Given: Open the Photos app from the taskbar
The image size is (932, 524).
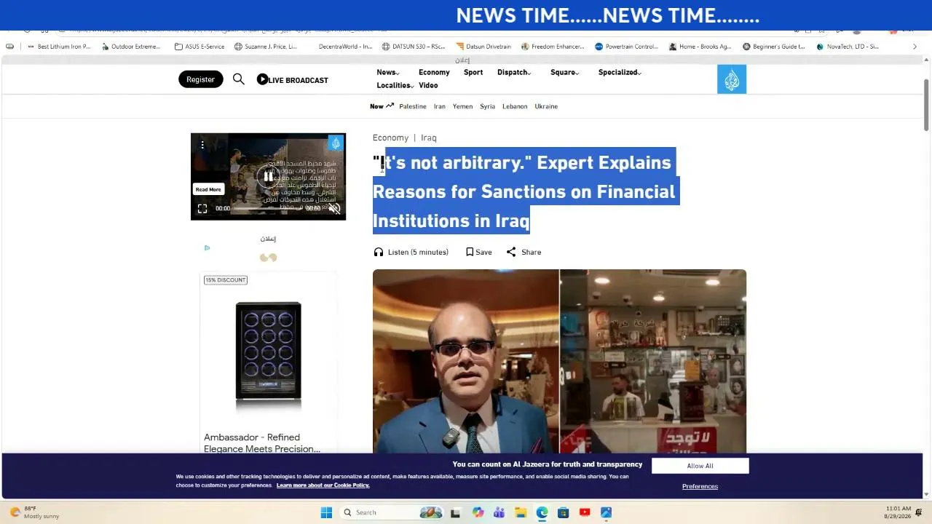Looking at the screenshot, I should [x=606, y=512].
